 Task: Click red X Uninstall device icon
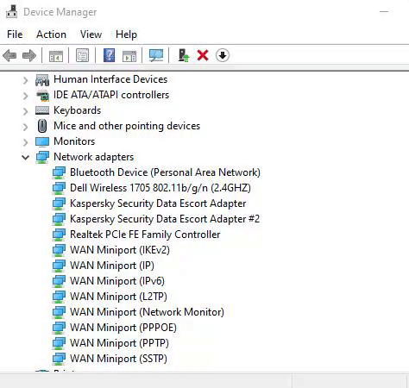(x=203, y=55)
